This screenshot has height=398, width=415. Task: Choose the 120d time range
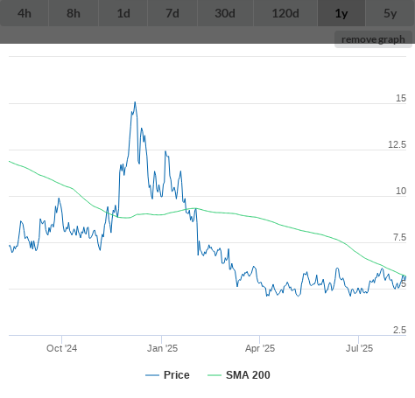click(285, 13)
